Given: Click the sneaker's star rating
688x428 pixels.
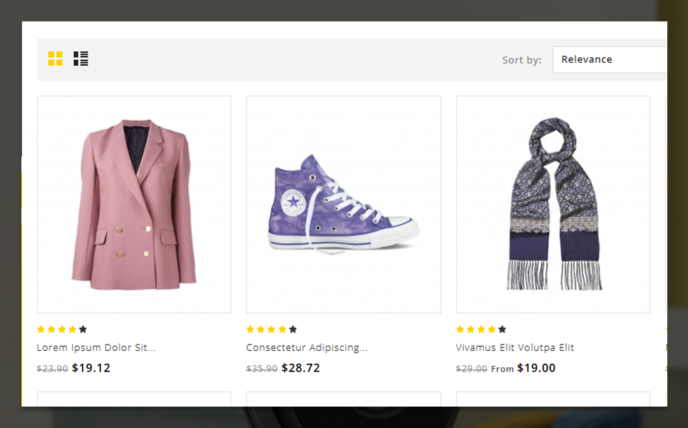Looking at the screenshot, I should [x=272, y=330].
